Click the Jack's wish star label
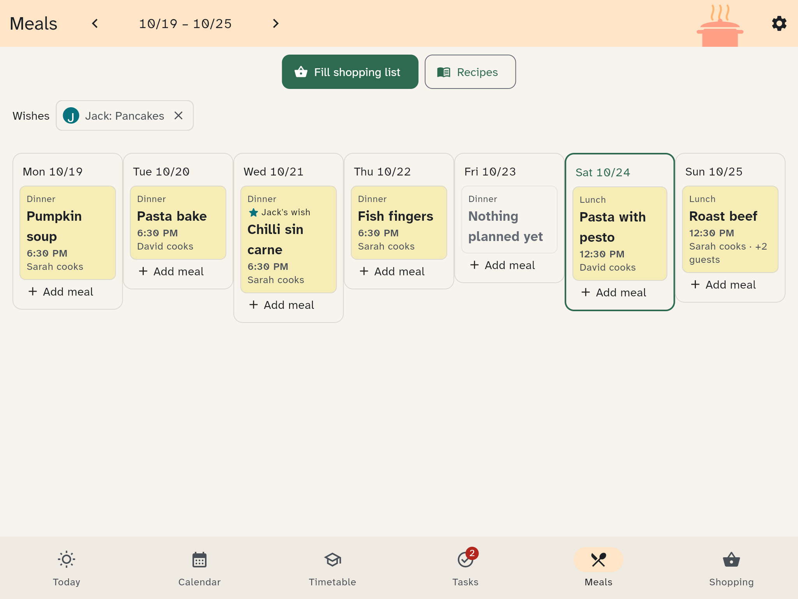Image resolution: width=798 pixels, height=599 pixels. [279, 212]
